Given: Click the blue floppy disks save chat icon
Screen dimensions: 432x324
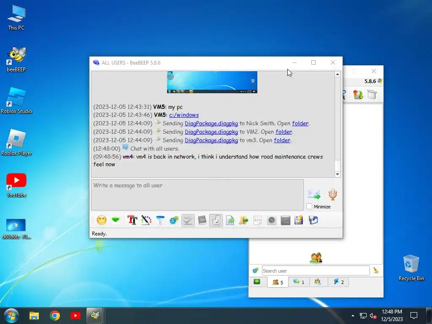Looking at the screenshot, I should (313, 220).
